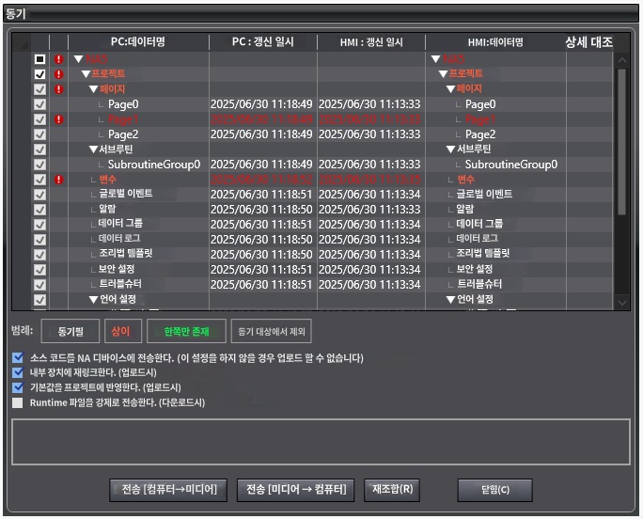The image size is (643, 519).
Task: Collapse the PC-side NA5 root node
Action: 79,59
